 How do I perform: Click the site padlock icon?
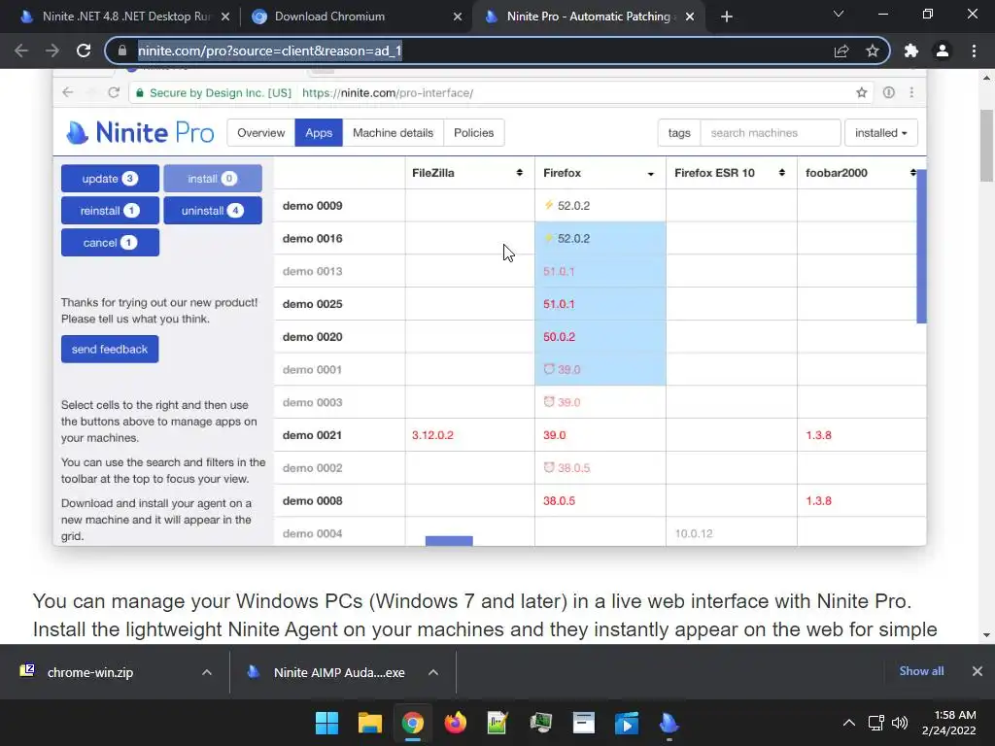pos(122,51)
